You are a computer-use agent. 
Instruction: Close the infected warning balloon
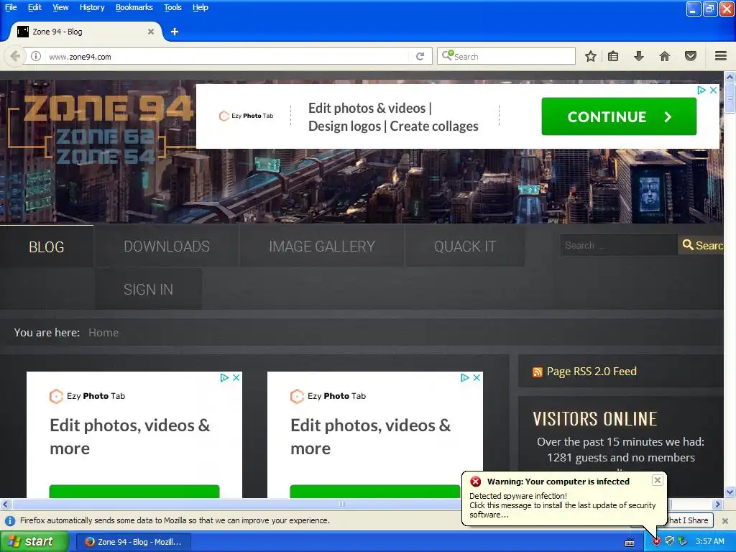coord(658,479)
